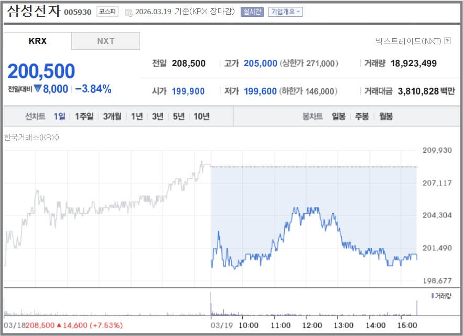Select the 3개월 line chart period
Screen dimensions: 463x336
pyautogui.click(x=112, y=116)
